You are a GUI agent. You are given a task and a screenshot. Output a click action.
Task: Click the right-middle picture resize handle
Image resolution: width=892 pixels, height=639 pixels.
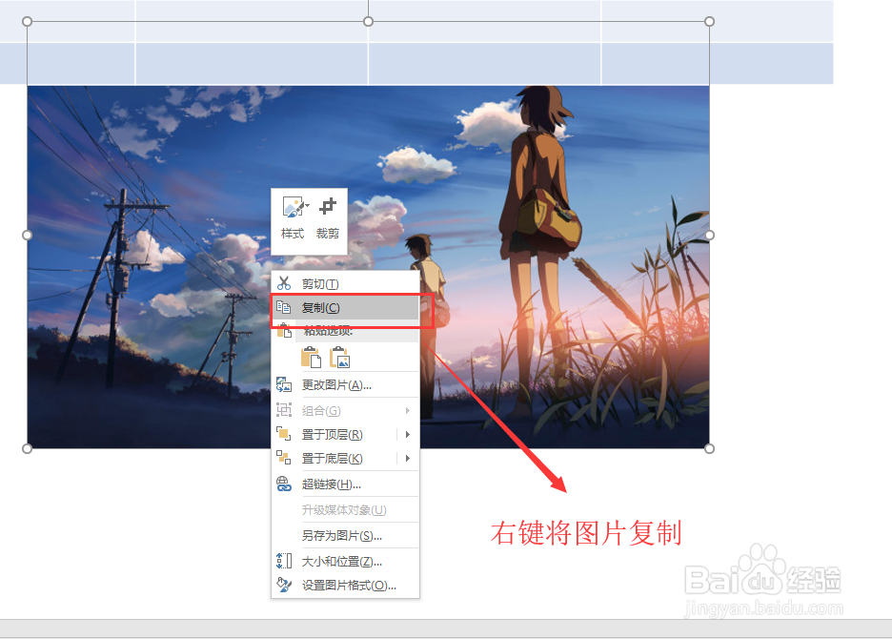(x=709, y=236)
